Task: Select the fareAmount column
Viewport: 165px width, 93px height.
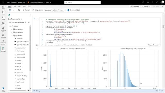Action: [x=19, y=82]
